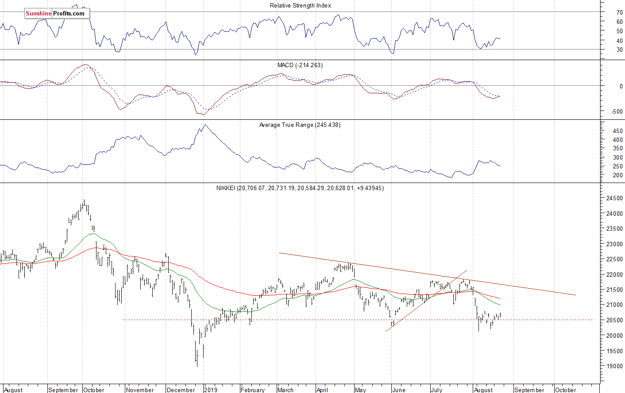The width and height of the screenshot is (625, 393).
Task: Click the 19500 price axis value
Action: click(x=615, y=351)
